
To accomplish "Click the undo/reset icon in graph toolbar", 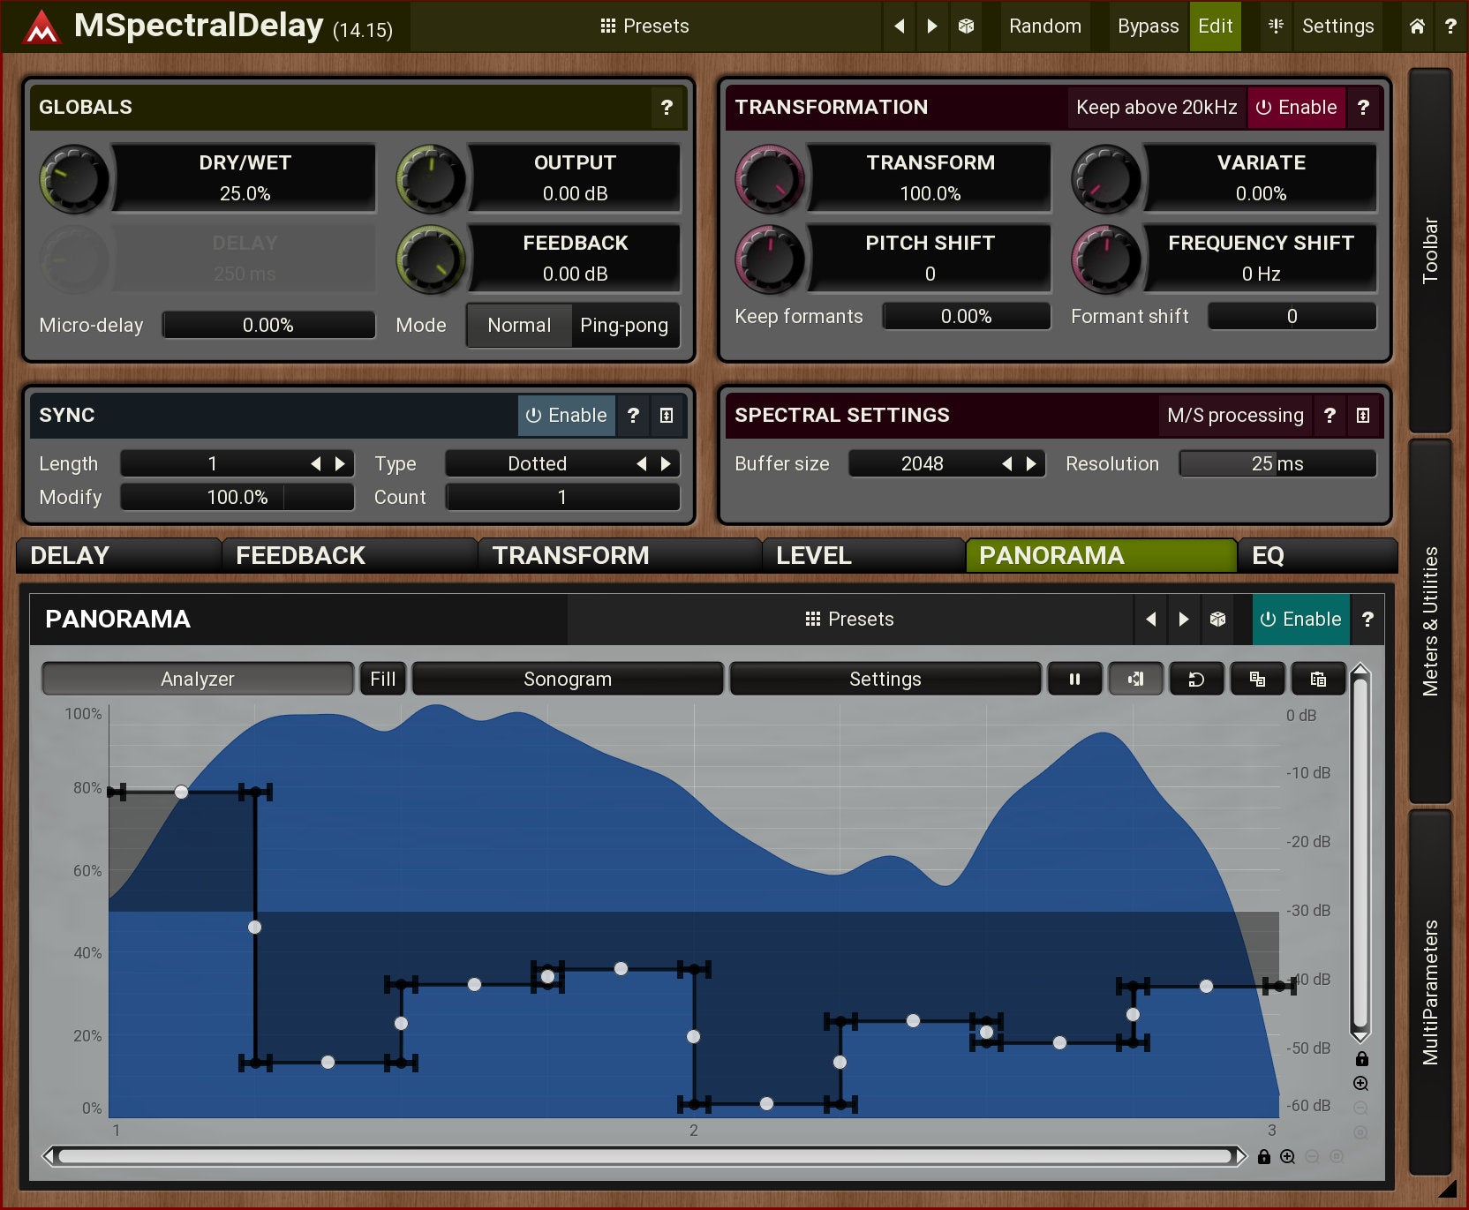I will coord(1196,679).
